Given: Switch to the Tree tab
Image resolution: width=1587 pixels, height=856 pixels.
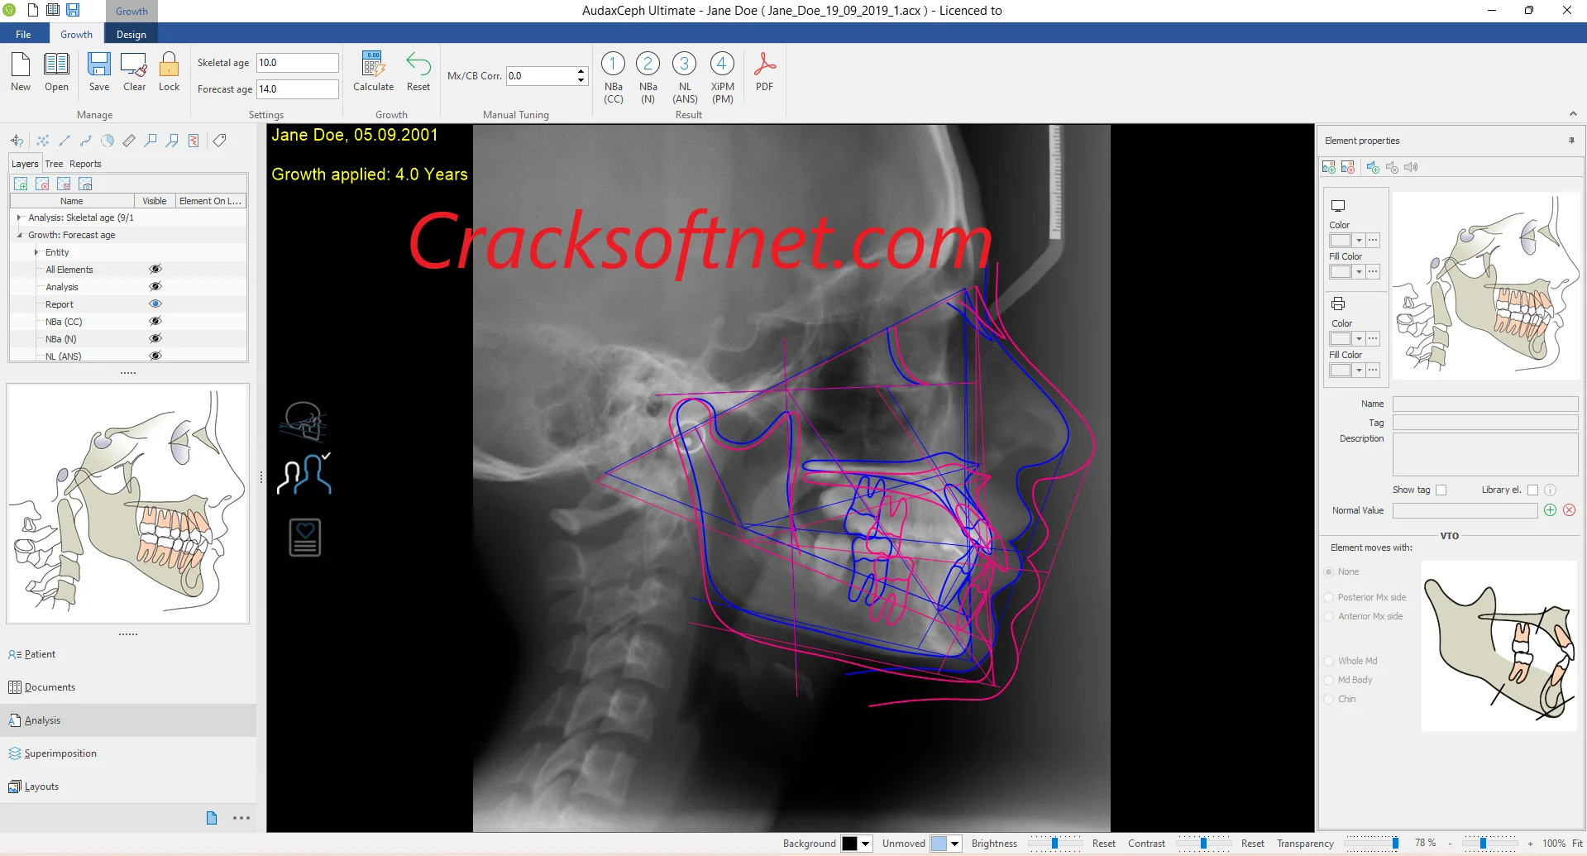Looking at the screenshot, I should (54, 164).
